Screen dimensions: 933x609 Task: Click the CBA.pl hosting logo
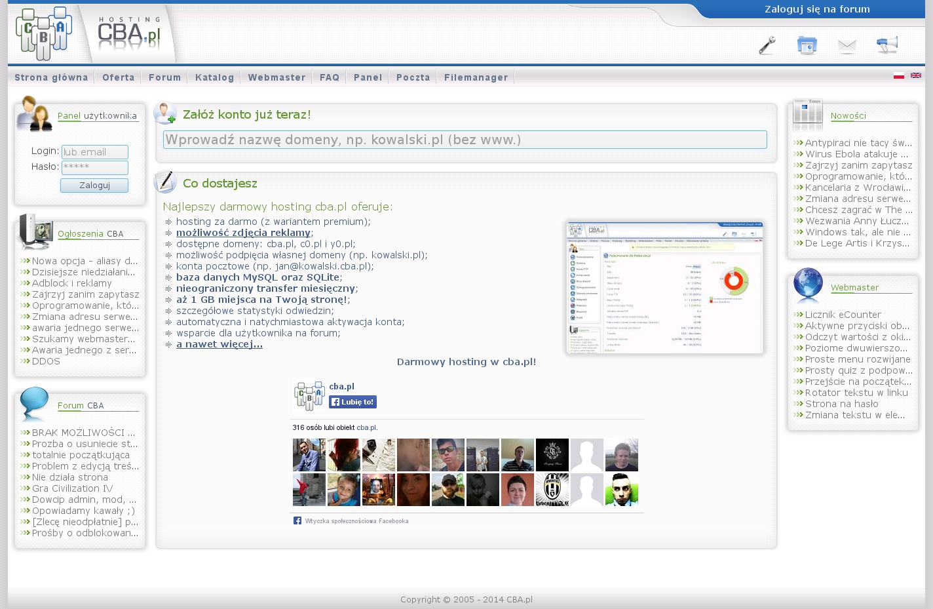coord(128,34)
